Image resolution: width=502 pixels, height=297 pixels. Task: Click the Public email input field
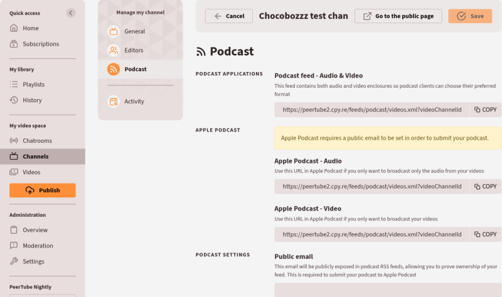tap(388, 290)
